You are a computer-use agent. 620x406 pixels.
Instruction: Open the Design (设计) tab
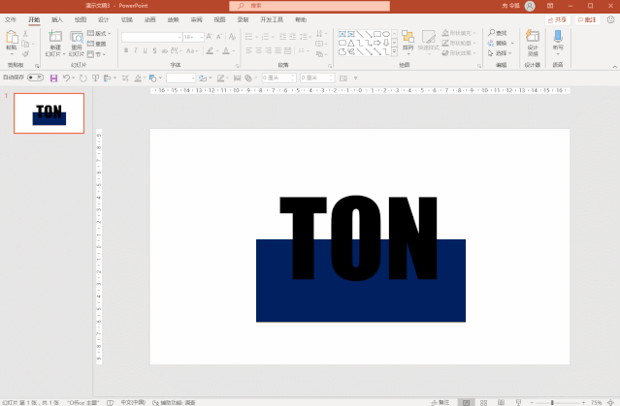coord(104,19)
